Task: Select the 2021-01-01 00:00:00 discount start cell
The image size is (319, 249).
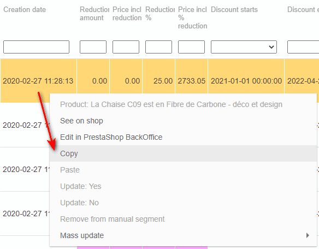Action: pyautogui.click(x=246, y=81)
